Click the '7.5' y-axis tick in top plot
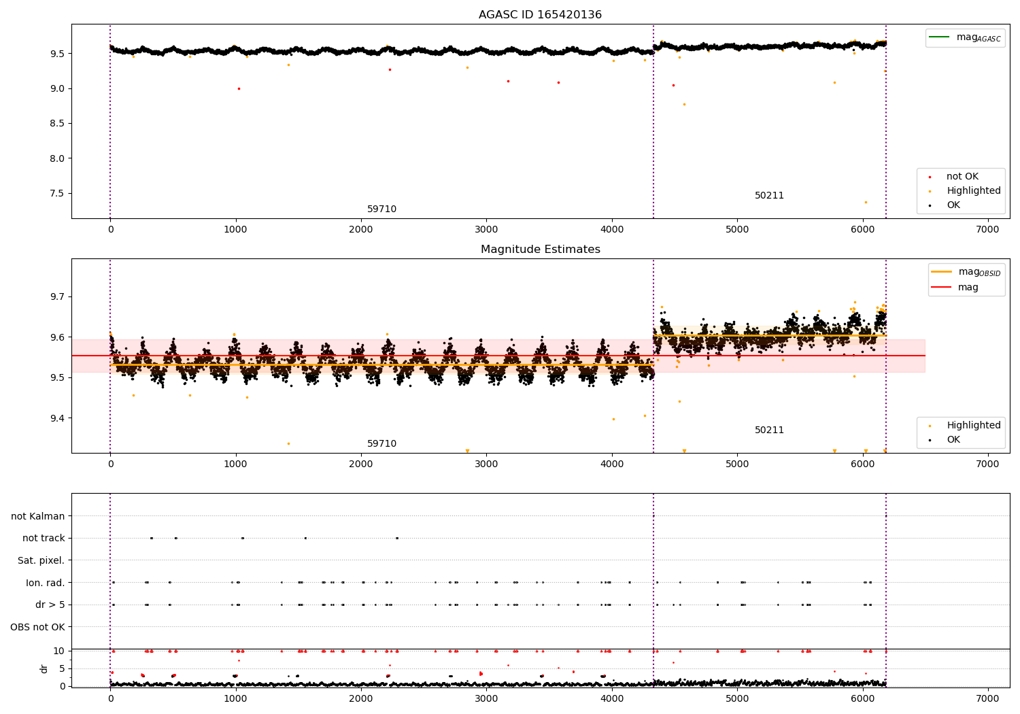The height and width of the screenshot is (714, 1020). coord(57,193)
